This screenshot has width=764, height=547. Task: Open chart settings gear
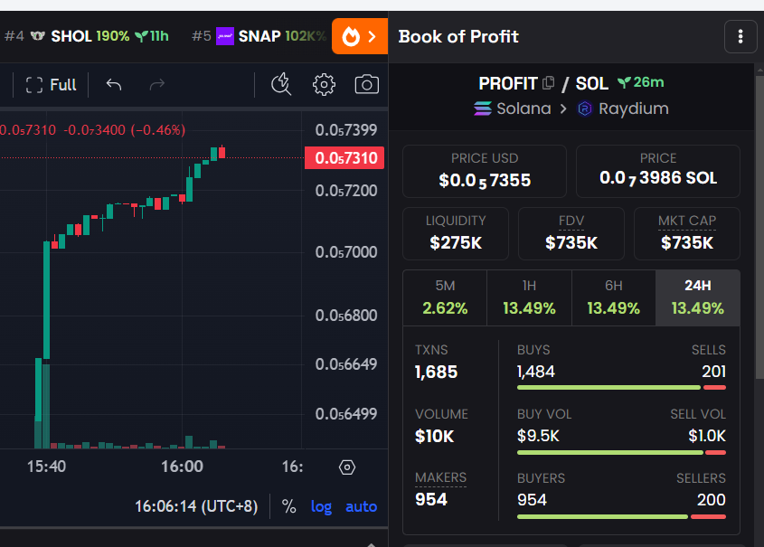pyautogui.click(x=324, y=85)
